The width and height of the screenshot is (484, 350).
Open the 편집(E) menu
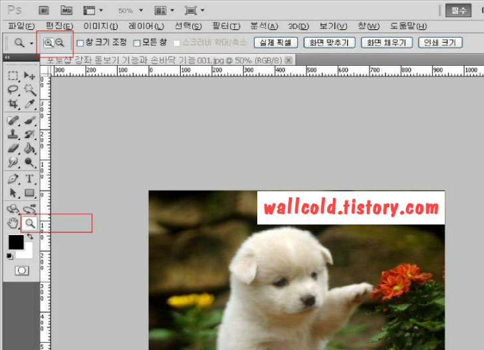point(59,26)
